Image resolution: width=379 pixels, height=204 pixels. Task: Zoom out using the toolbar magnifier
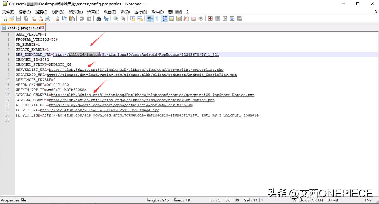click(123, 19)
